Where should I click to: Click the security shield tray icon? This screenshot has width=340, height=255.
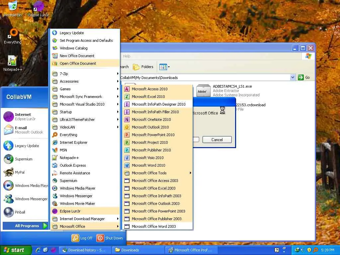[309, 250]
